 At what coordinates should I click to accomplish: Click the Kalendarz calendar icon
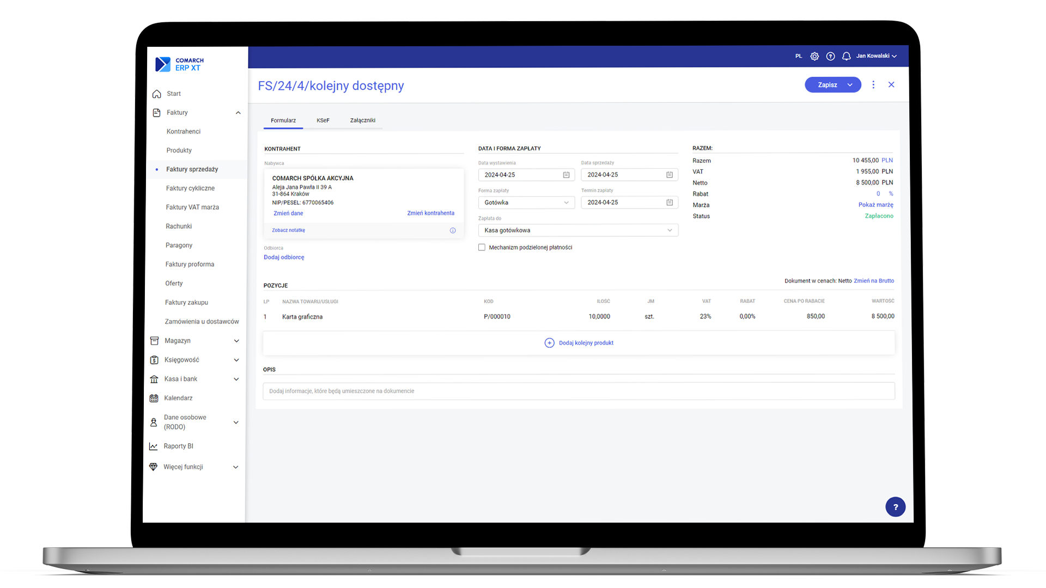click(x=154, y=398)
